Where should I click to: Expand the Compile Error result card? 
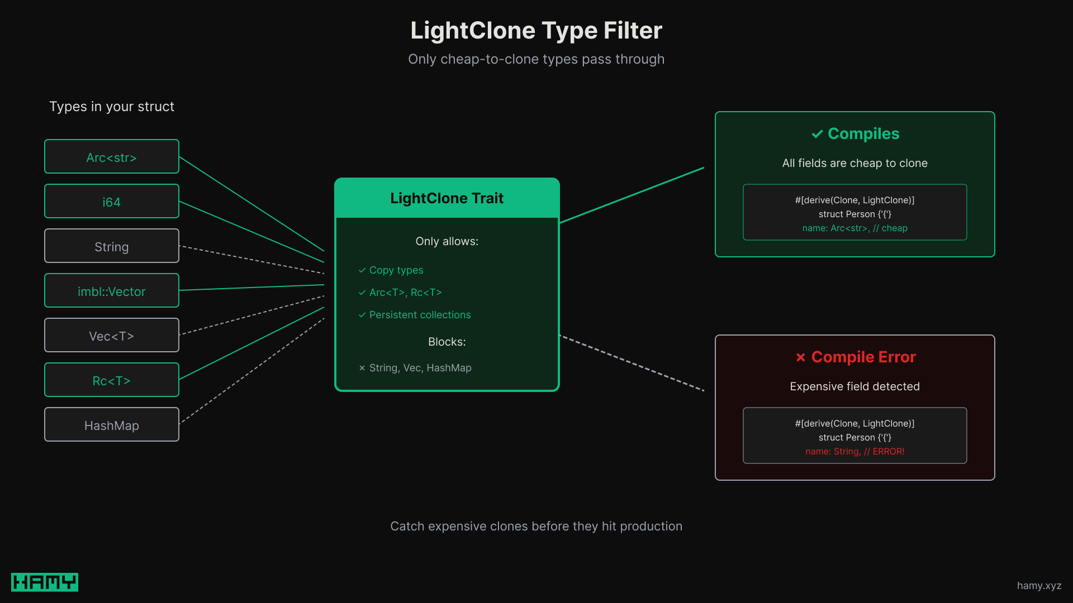click(855, 408)
